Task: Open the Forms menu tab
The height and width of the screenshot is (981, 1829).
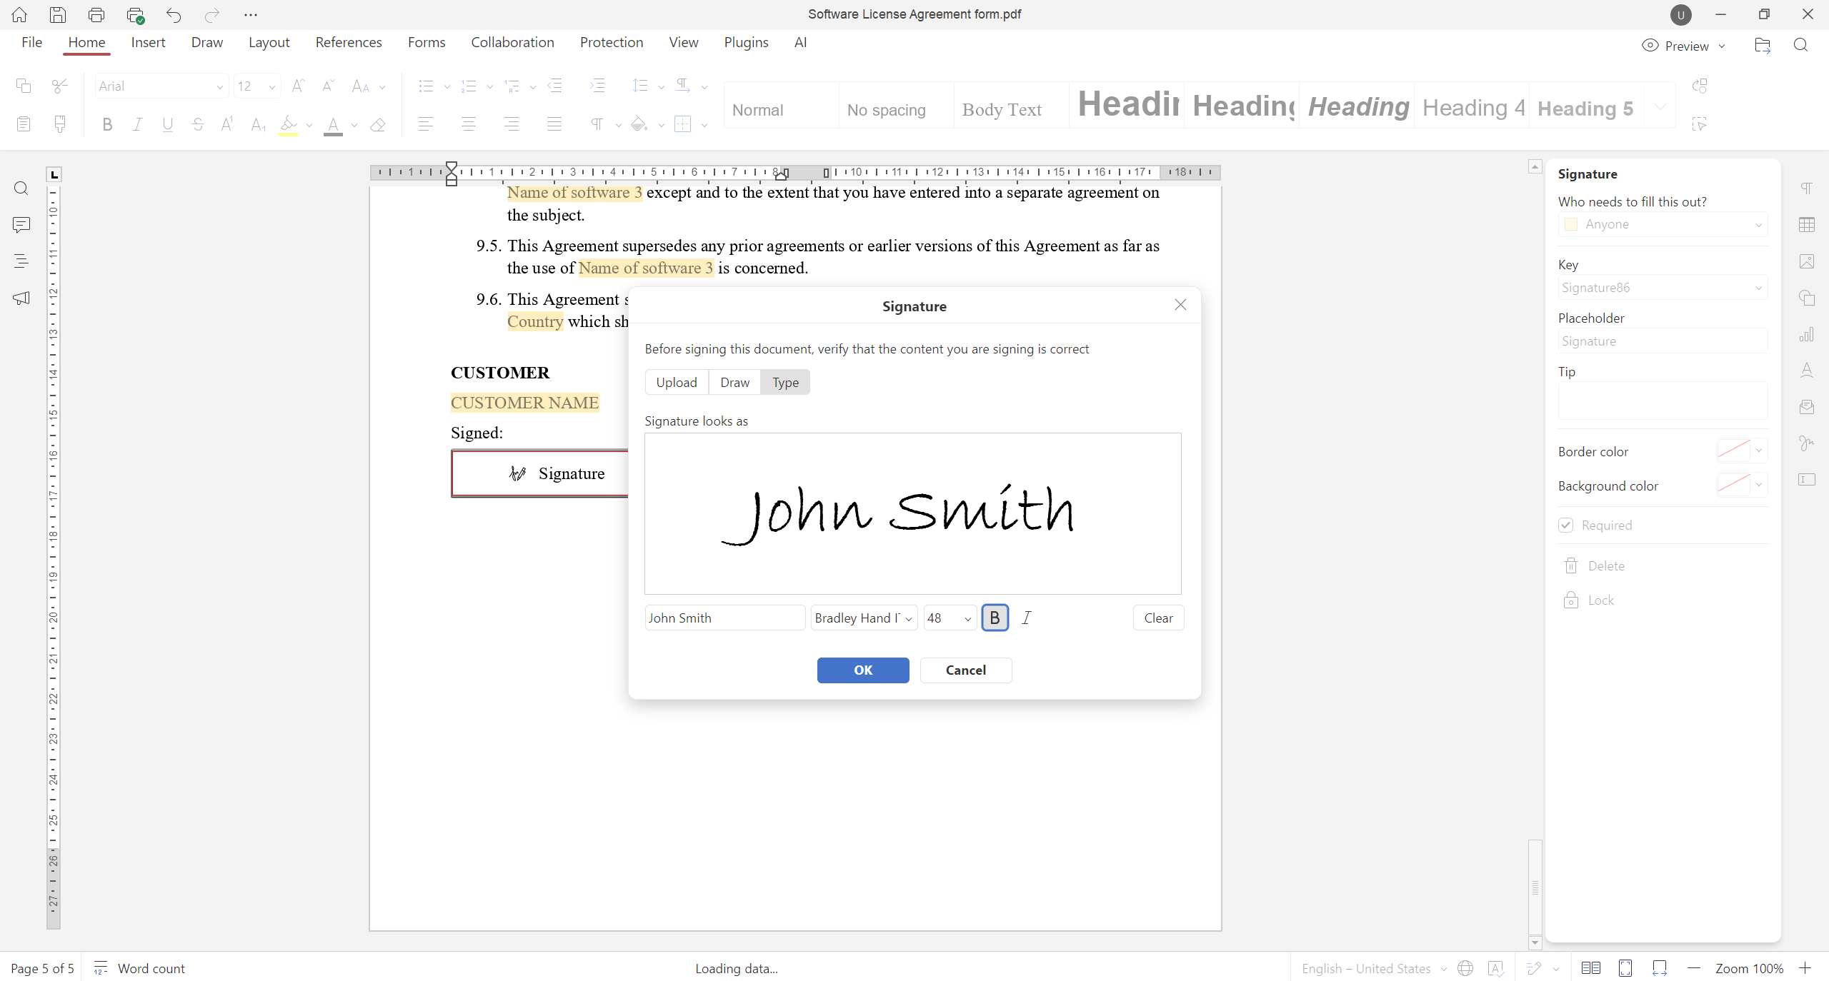Action: click(427, 42)
